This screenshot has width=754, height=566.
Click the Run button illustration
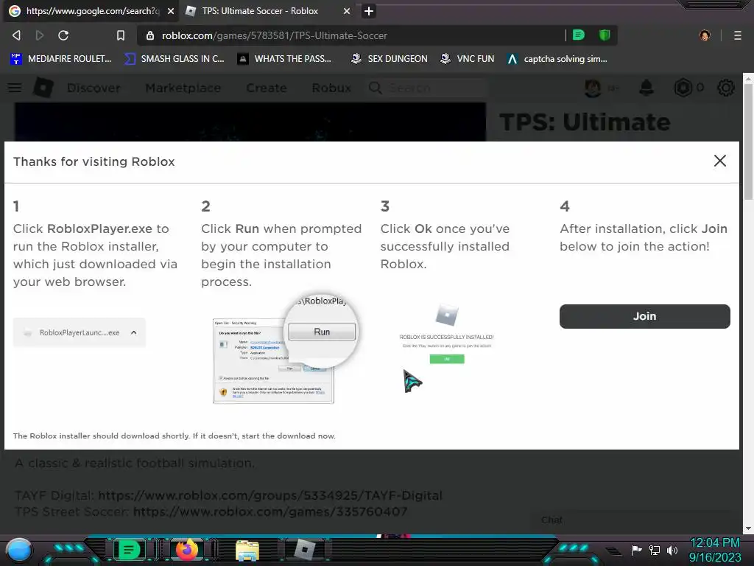pyautogui.click(x=322, y=332)
